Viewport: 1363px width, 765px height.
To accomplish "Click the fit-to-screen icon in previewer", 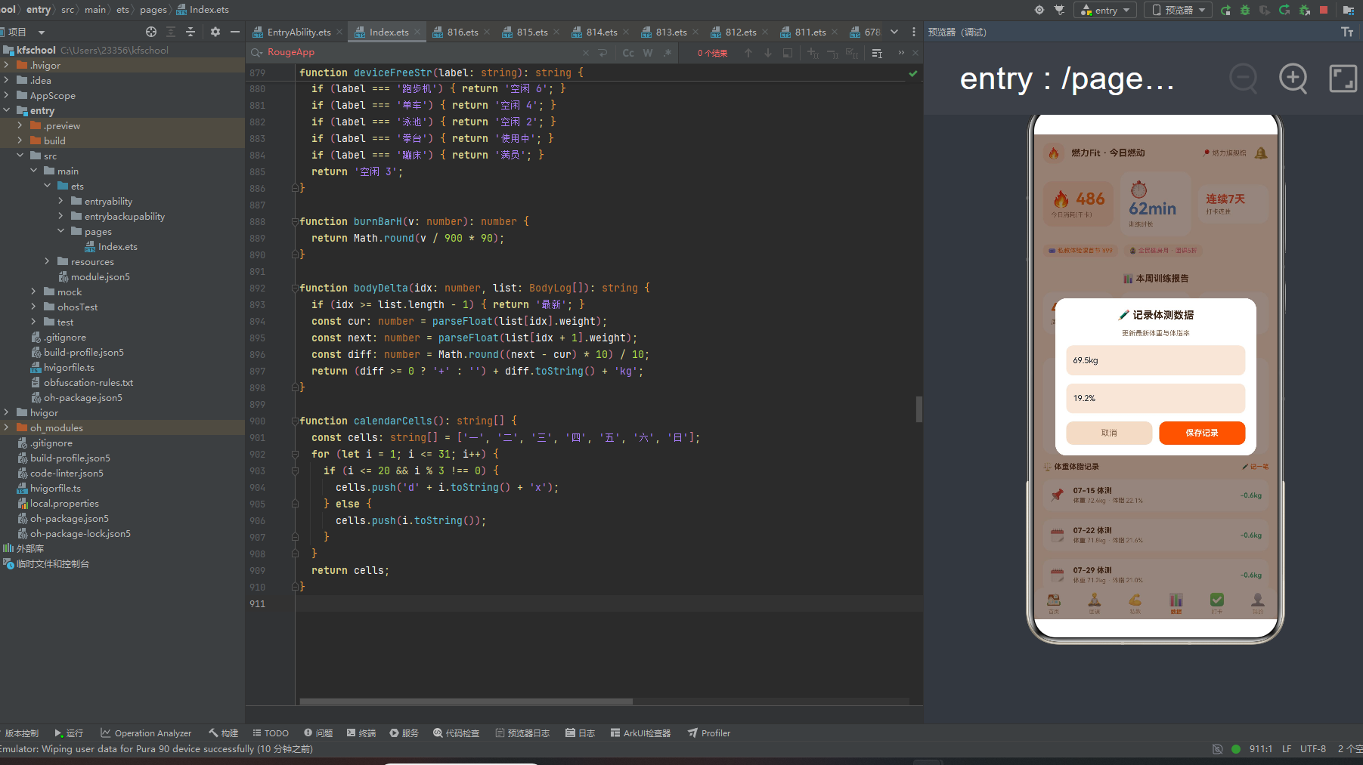I will [x=1343, y=78].
